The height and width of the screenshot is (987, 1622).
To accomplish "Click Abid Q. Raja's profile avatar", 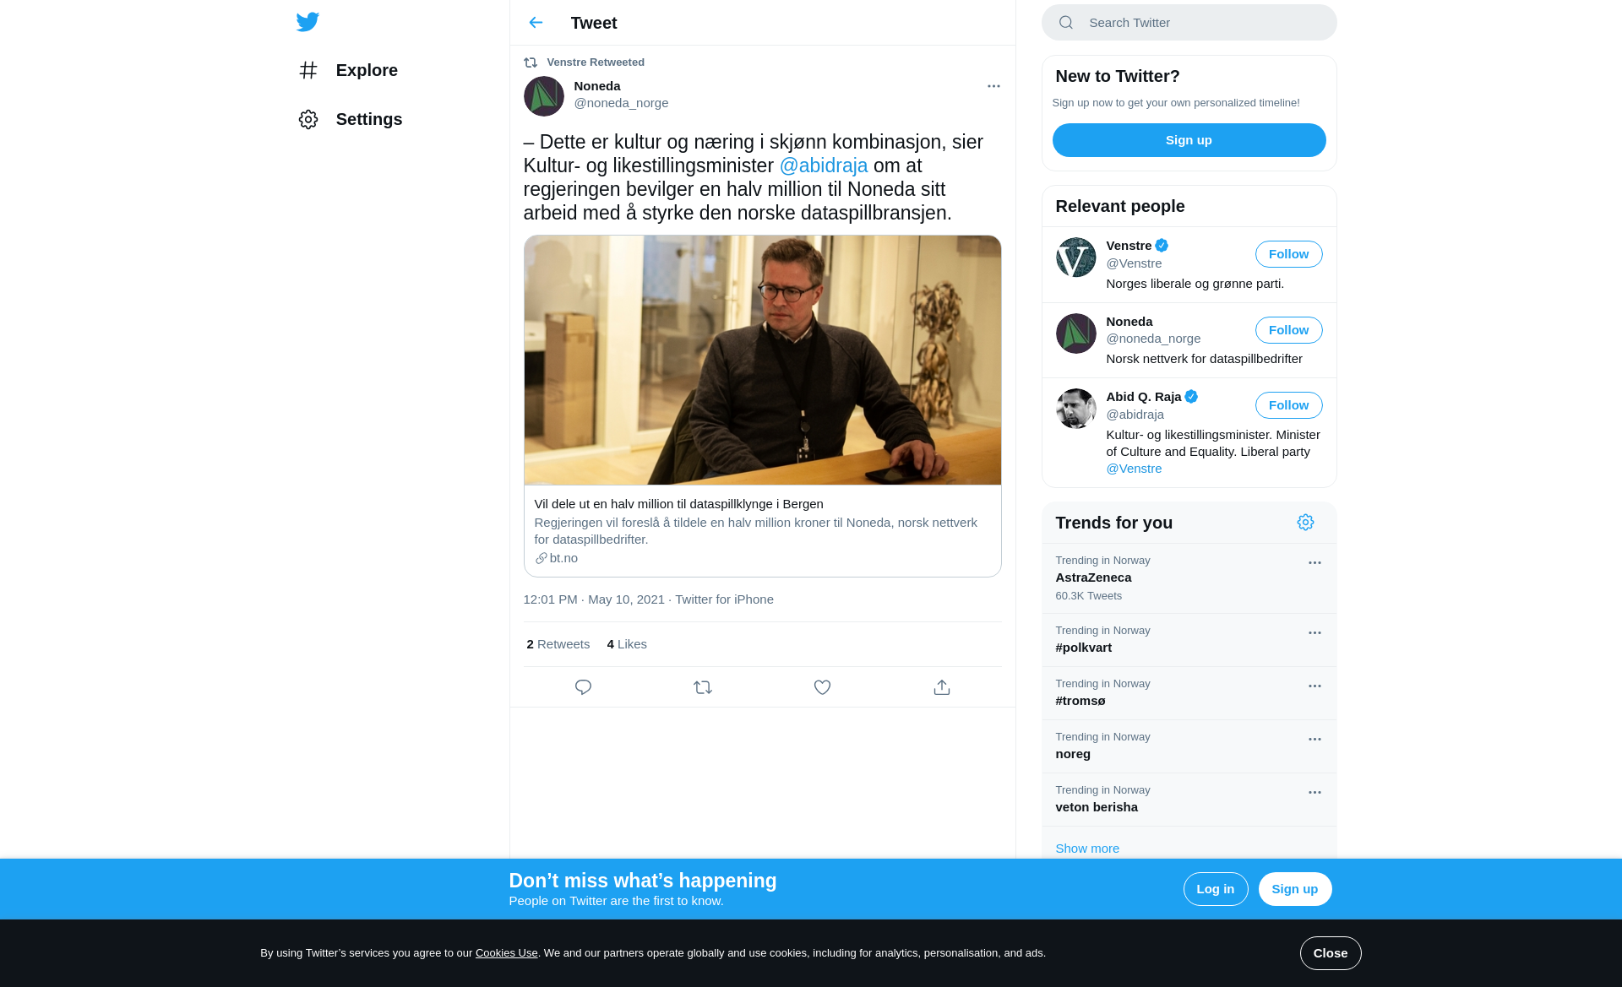I will point(1076,409).
